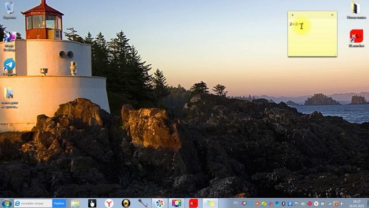Open the folder icon below Telegram

(9, 98)
